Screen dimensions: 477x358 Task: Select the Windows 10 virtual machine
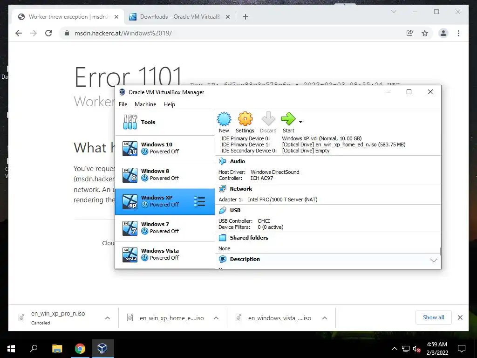165,149
